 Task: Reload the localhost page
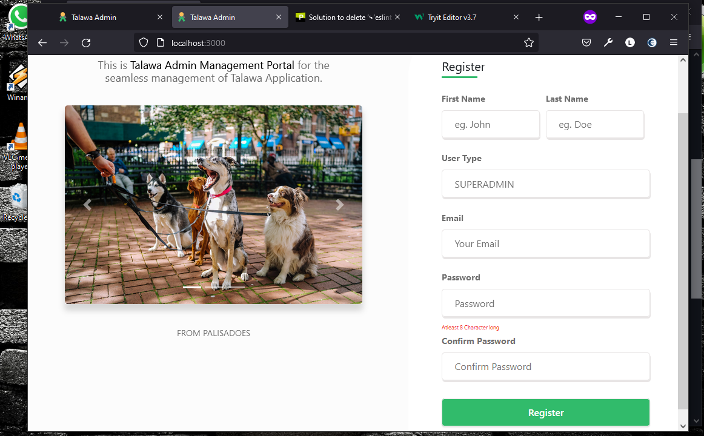(x=86, y=42)
